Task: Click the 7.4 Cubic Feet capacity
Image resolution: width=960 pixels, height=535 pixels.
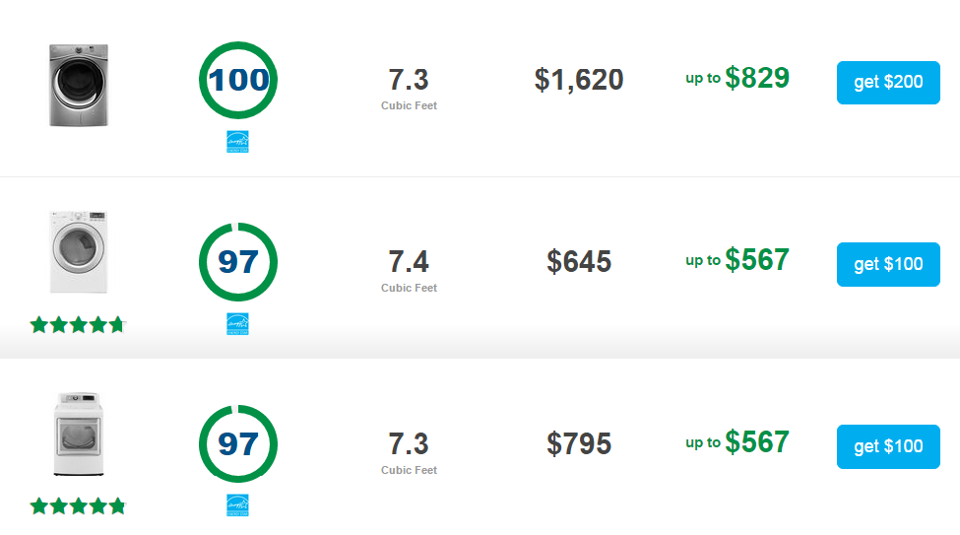Action: pyautogui.click(x=409, y=270)
